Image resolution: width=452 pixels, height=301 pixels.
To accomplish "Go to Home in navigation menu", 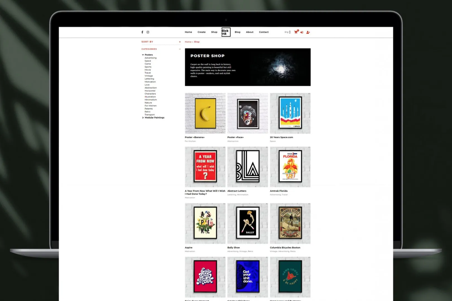I will point(188,32).
